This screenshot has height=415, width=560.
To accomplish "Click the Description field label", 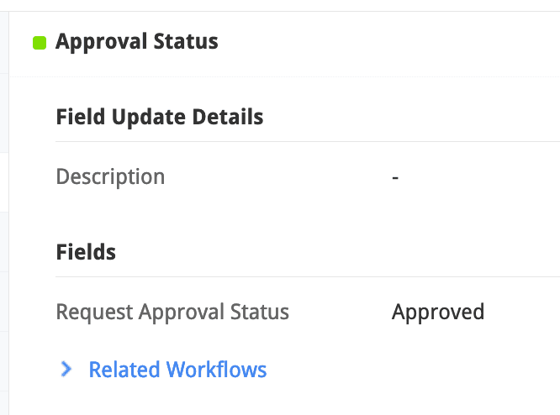I will [x=110, y=177].
